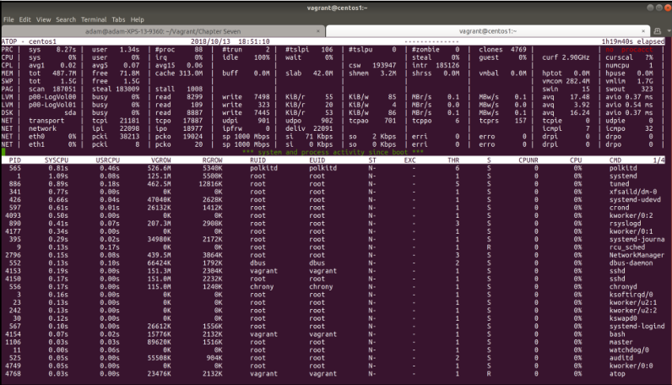Select the master command entry
This screenshot has width=672, height=385.
[x=621, y=342]
